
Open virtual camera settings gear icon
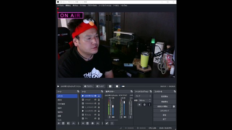(174, 107)
